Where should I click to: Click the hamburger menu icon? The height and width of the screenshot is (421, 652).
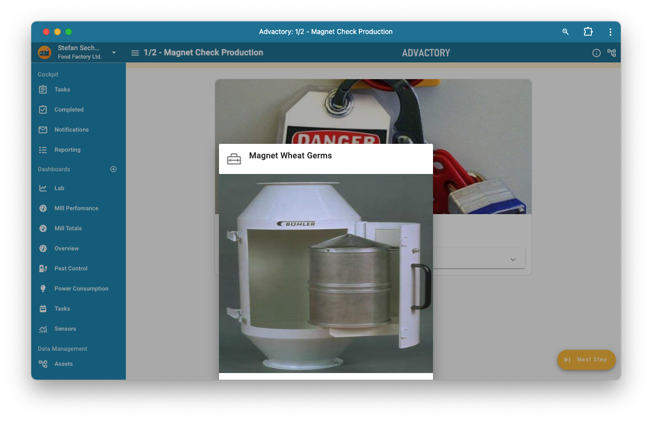[x=135, y=53]
